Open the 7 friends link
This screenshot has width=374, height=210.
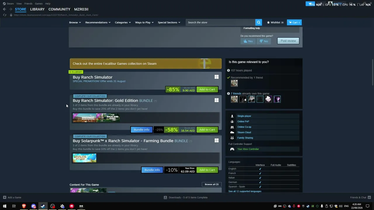point(236,94)
